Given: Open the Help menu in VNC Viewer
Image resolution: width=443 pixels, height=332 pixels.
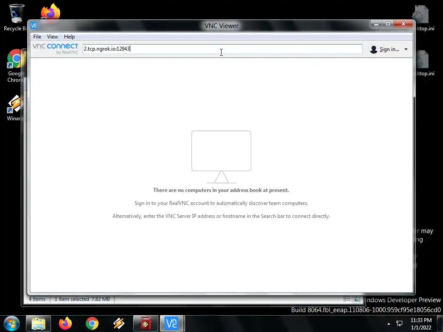Looking at the screenshot, I should coord(69,37).
